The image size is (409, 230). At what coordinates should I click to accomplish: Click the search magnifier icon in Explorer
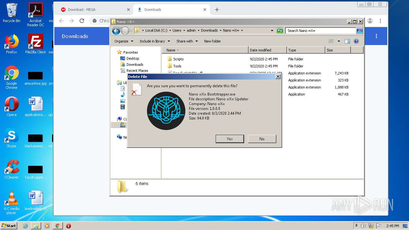pyautogui.click(x=359, y=31)
